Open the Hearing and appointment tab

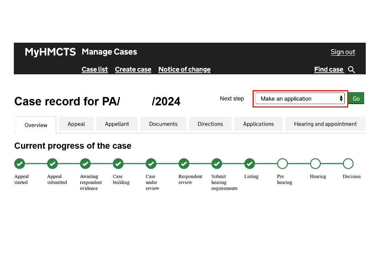(325, 124)
